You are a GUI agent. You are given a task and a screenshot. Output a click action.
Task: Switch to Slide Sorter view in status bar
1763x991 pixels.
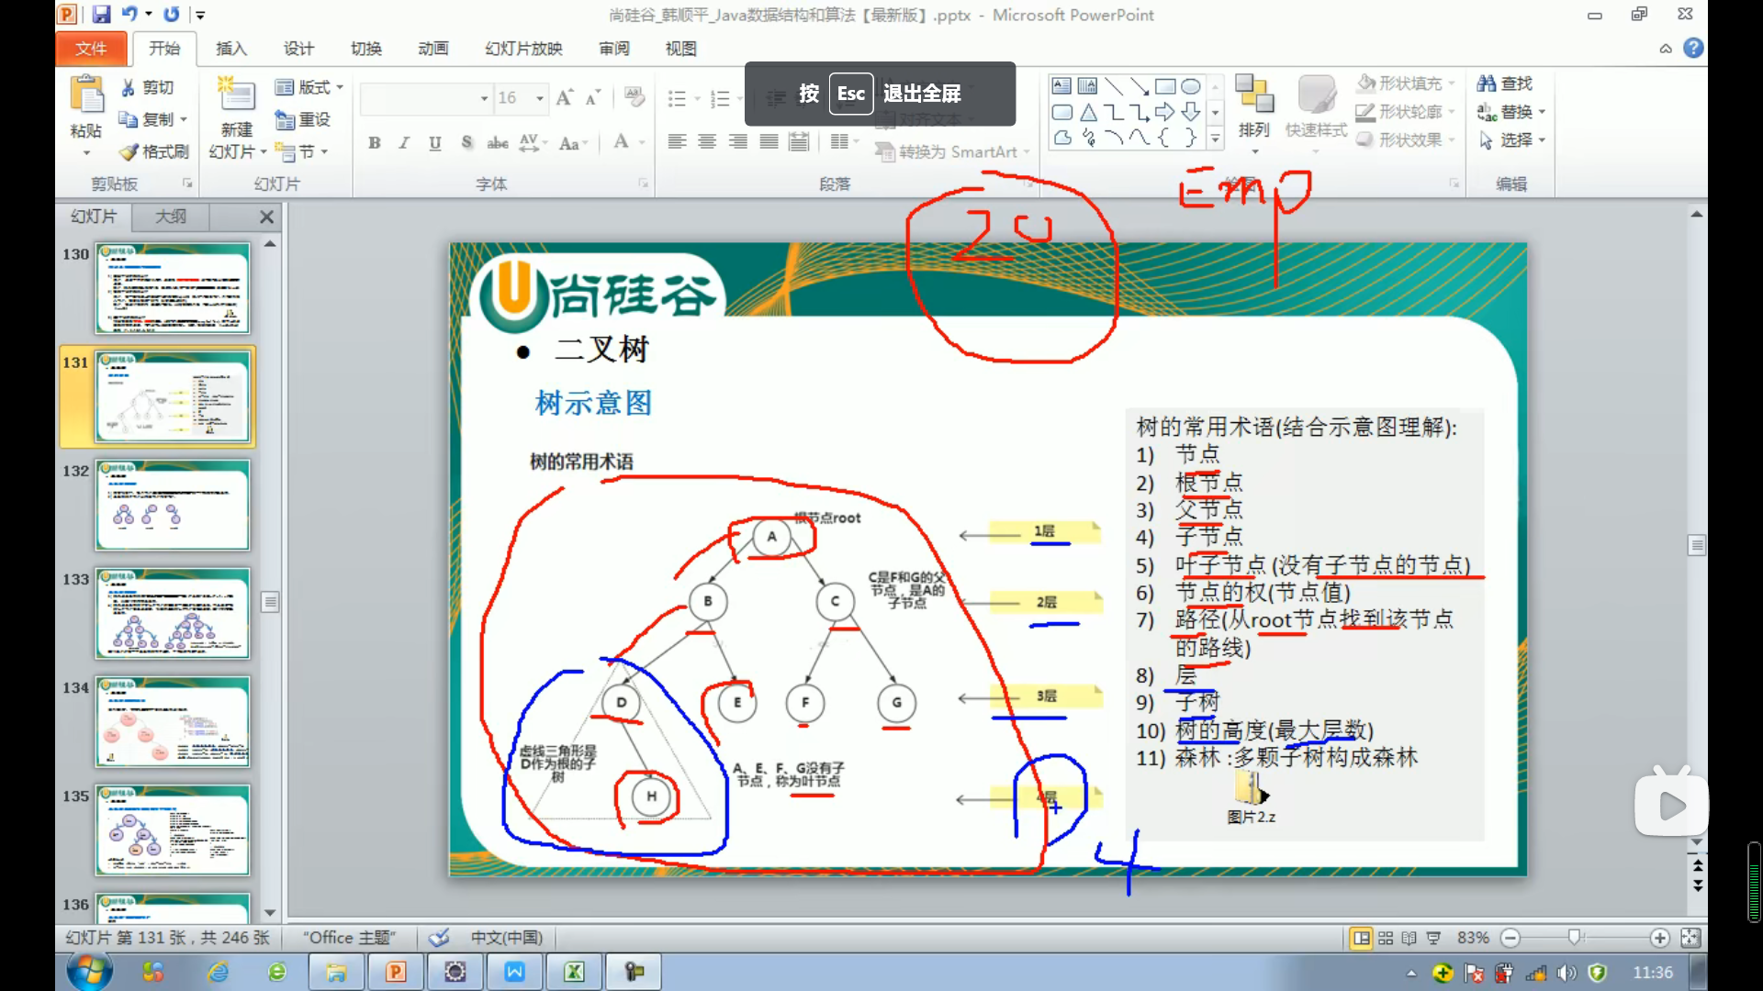tap(1386, 938)
